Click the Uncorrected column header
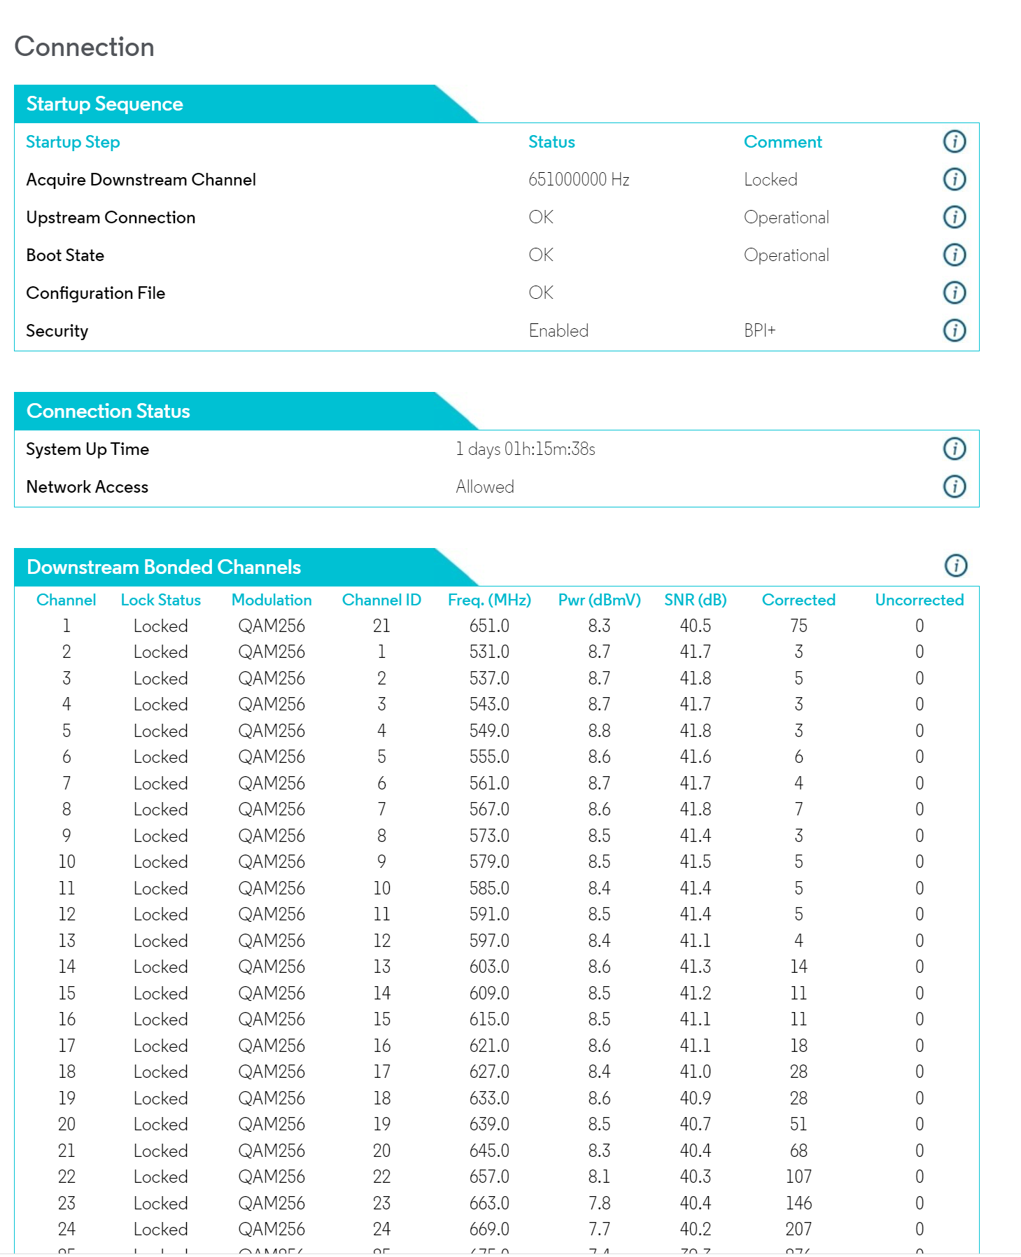Viewport: 1021px width, 1257px height. (919, 601)
